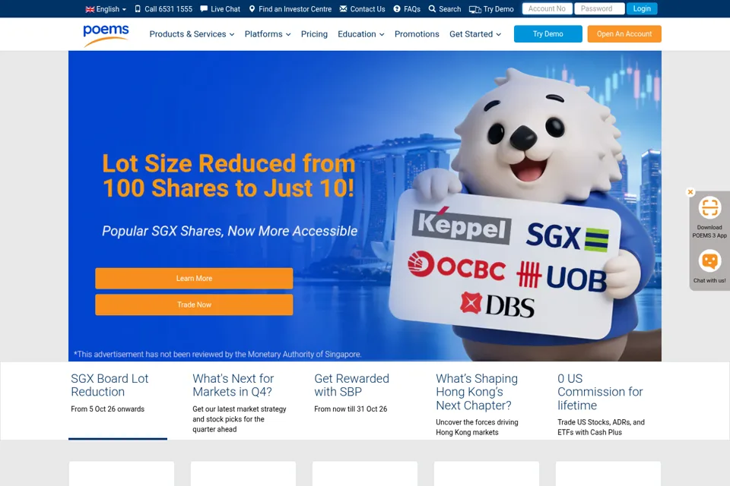Open the English language dropdown

pos(106,9)
